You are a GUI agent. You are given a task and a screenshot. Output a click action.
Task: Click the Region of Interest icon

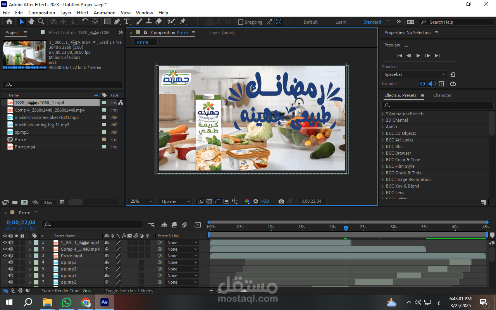coord(226,201)
